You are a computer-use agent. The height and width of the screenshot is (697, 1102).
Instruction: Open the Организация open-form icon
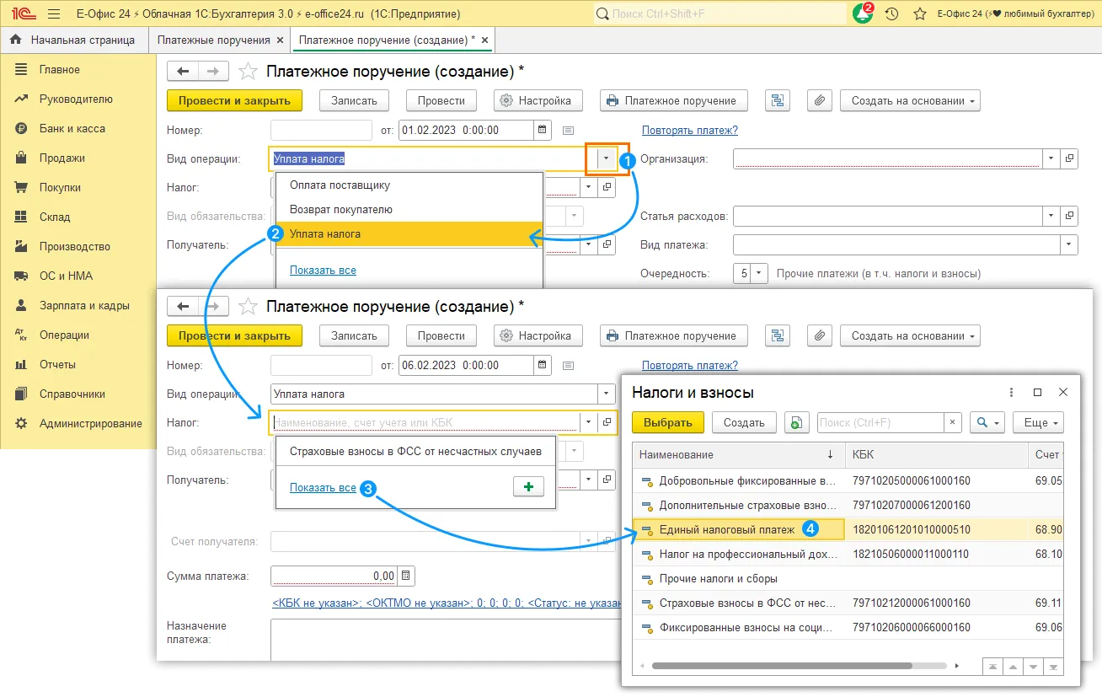pos(1070,158)
